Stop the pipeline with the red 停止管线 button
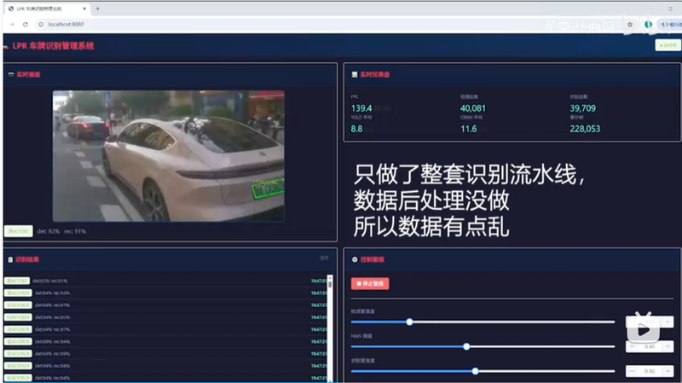 pyautogui.click(x=370, y=284)
